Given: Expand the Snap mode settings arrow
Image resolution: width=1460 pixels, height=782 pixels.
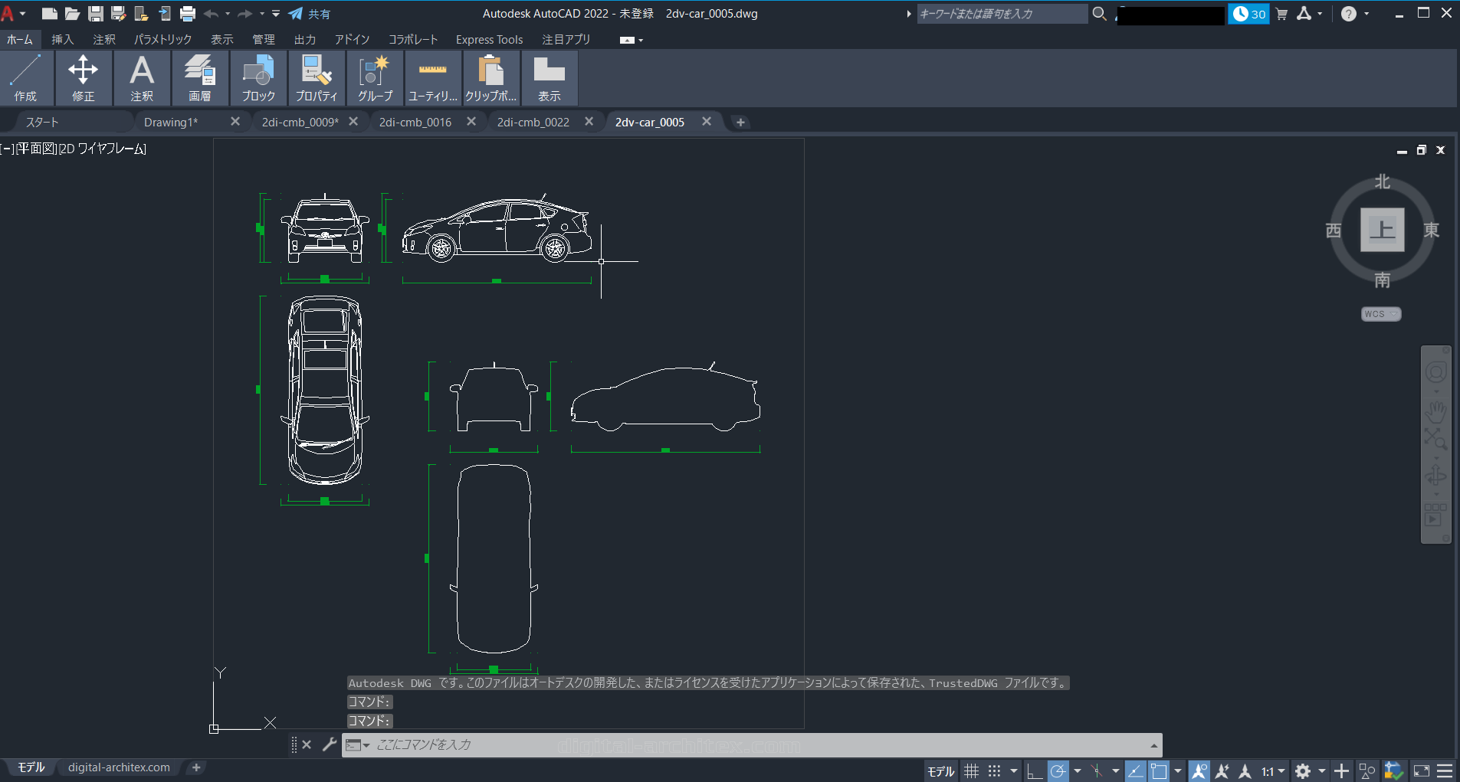Looking at the screenshot, I should (1014, 771).
